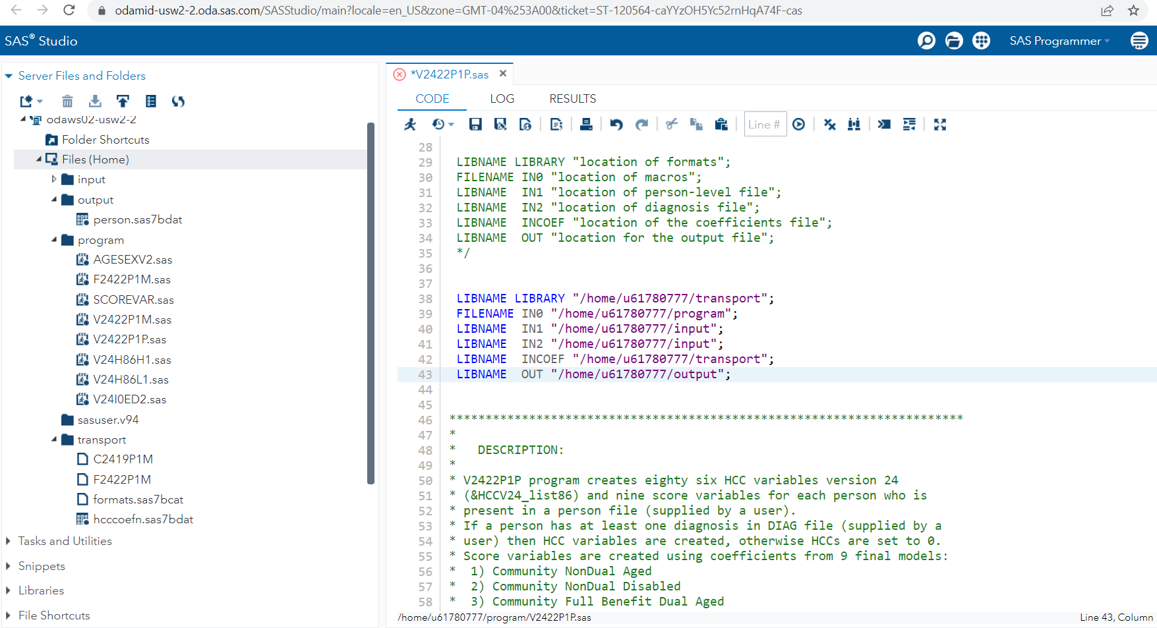
Task: Open file properties list icon in the files toolbar
Action: tap(151, 101)
